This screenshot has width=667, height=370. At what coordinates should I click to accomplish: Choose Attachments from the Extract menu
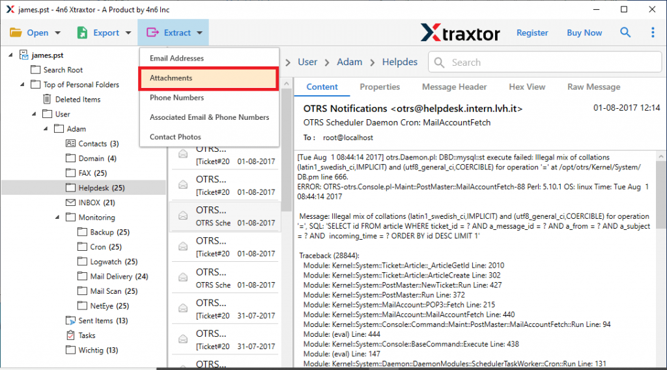coord(208,78)
